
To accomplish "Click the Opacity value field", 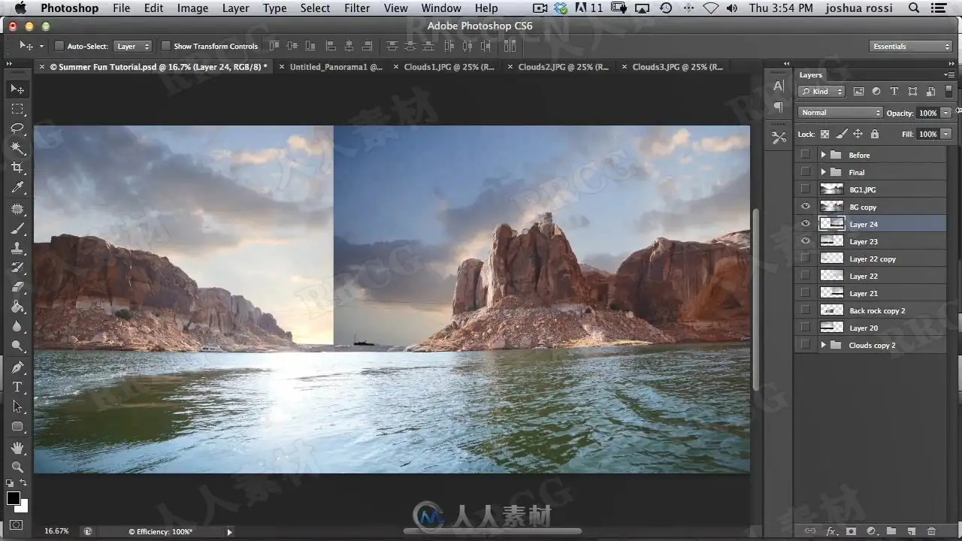I will (x=927, y=113).
